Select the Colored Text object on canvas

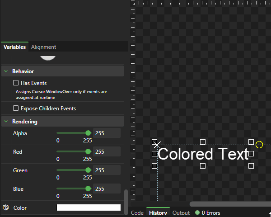(203, 154)
